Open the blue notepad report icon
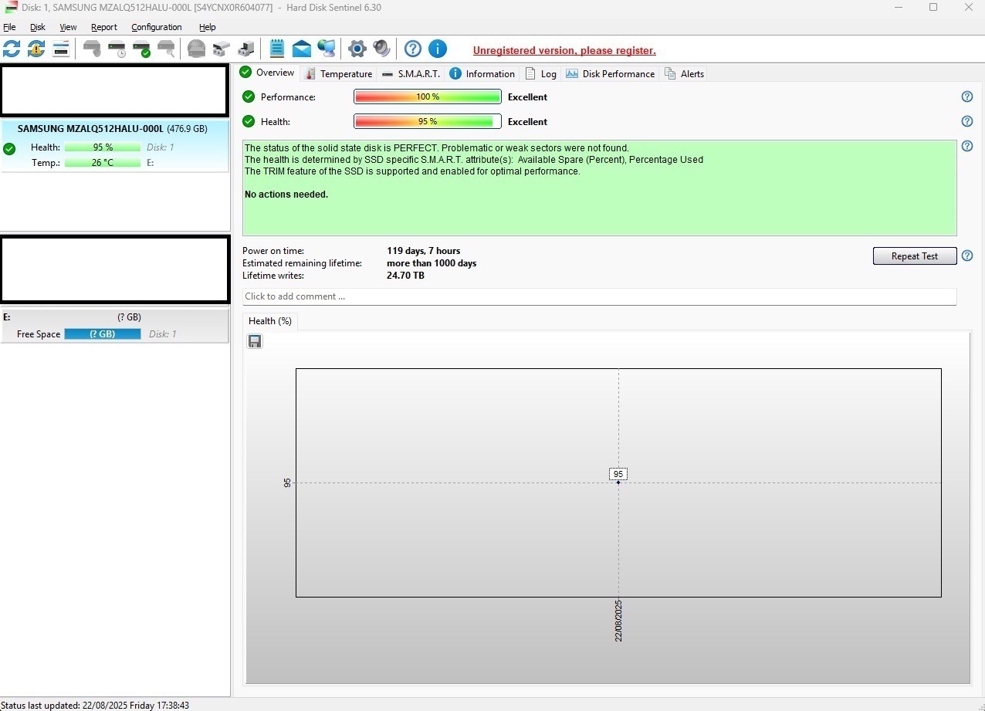985x711 pixels. tap(277, 49)
